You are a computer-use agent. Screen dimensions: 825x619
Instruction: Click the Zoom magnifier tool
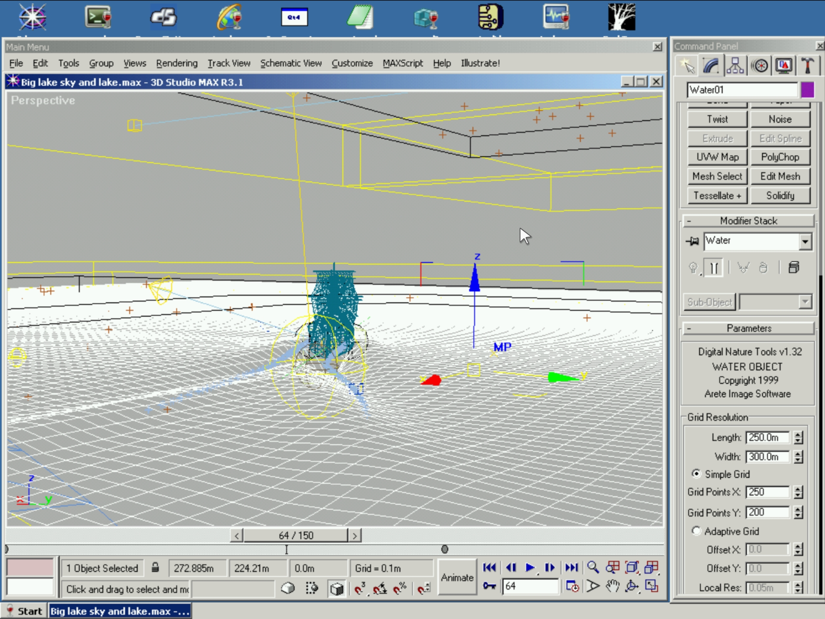[593, 567]
